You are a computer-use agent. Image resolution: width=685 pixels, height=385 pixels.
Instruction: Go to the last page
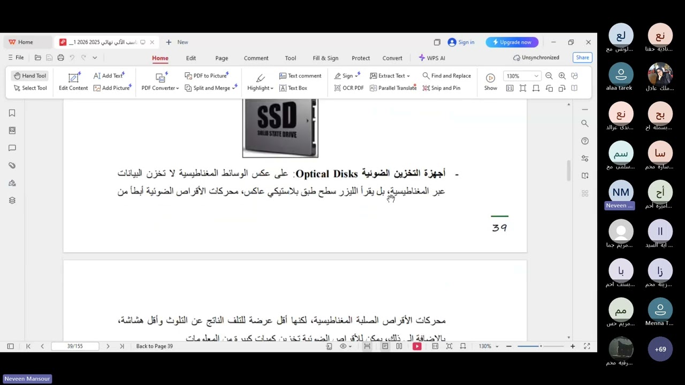pos(121,346)
